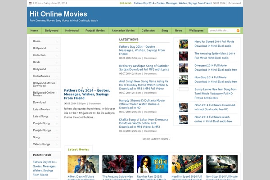Open Hollywood in the green navigation bar

(x=72, y=31)
